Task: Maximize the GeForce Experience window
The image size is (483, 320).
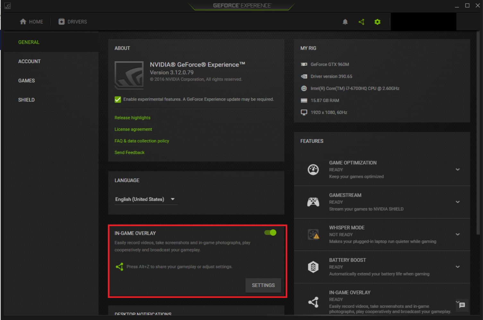Action: (467, 5)
